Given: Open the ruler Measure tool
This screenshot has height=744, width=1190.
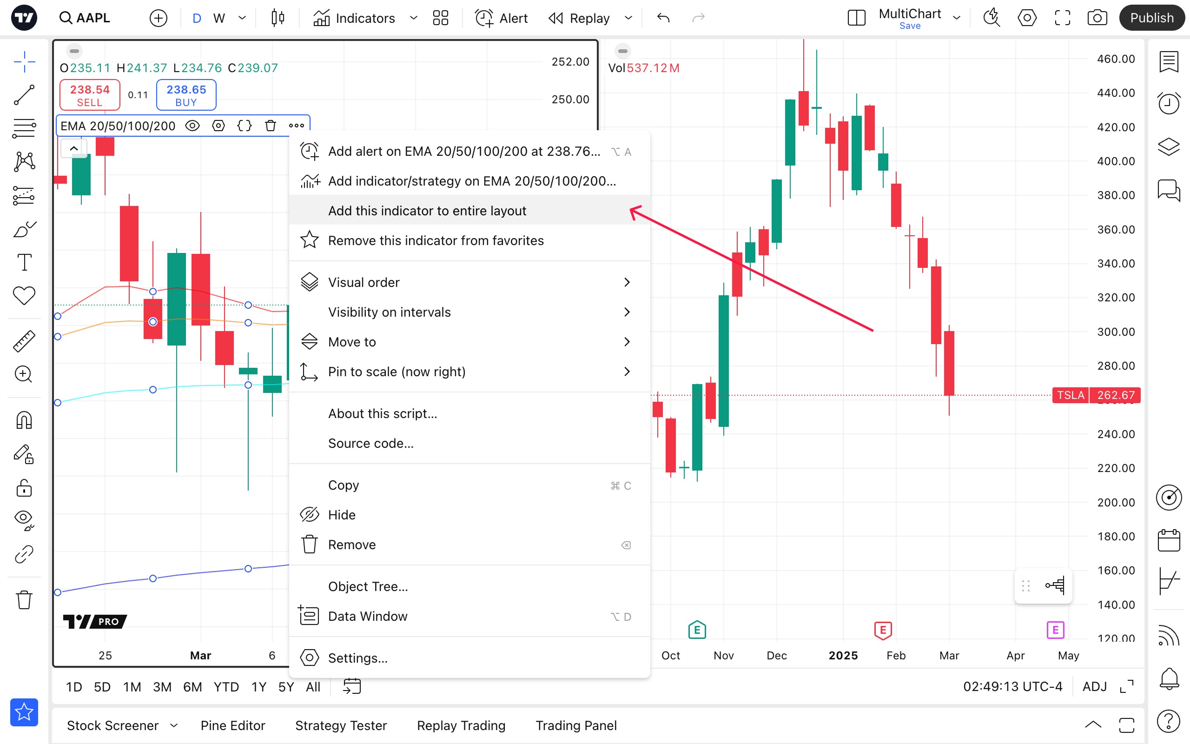Looking at the screenshot, I should (24, 341).
